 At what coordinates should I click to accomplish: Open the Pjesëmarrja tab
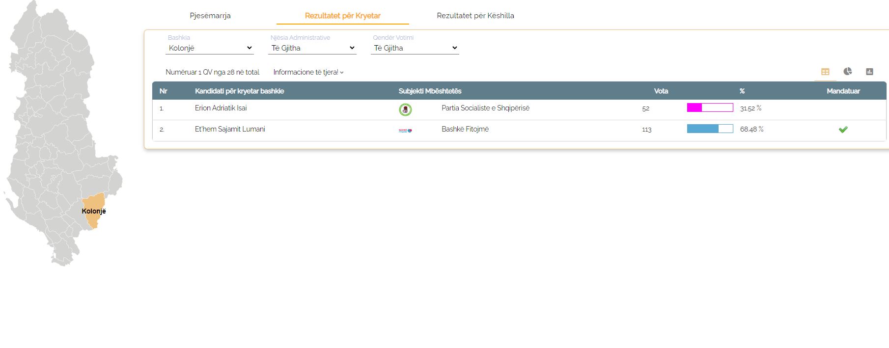210,16
